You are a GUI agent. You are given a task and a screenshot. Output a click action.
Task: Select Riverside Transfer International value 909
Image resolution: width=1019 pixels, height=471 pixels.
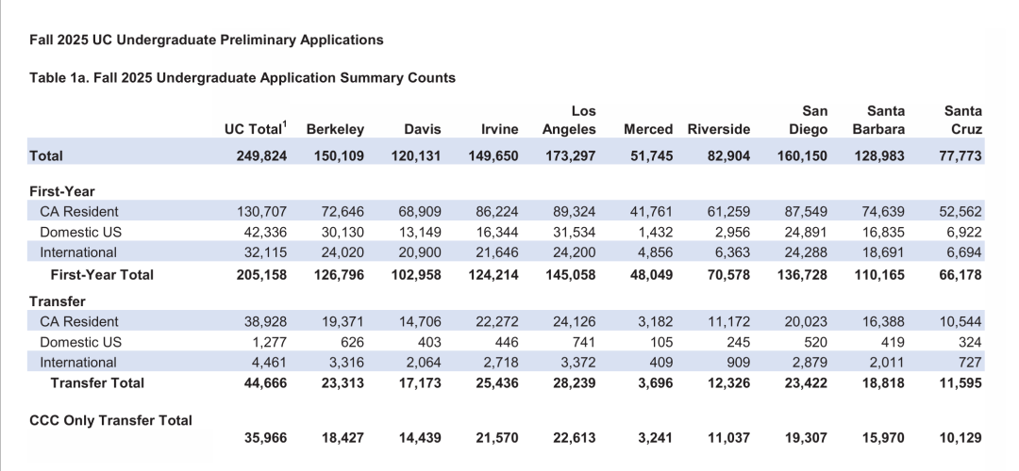pos(738,362)
